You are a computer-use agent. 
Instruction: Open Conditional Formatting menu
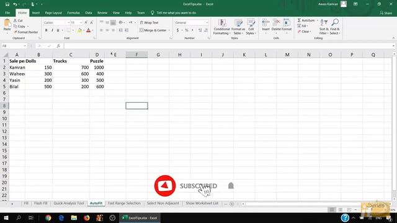[222, 27]
